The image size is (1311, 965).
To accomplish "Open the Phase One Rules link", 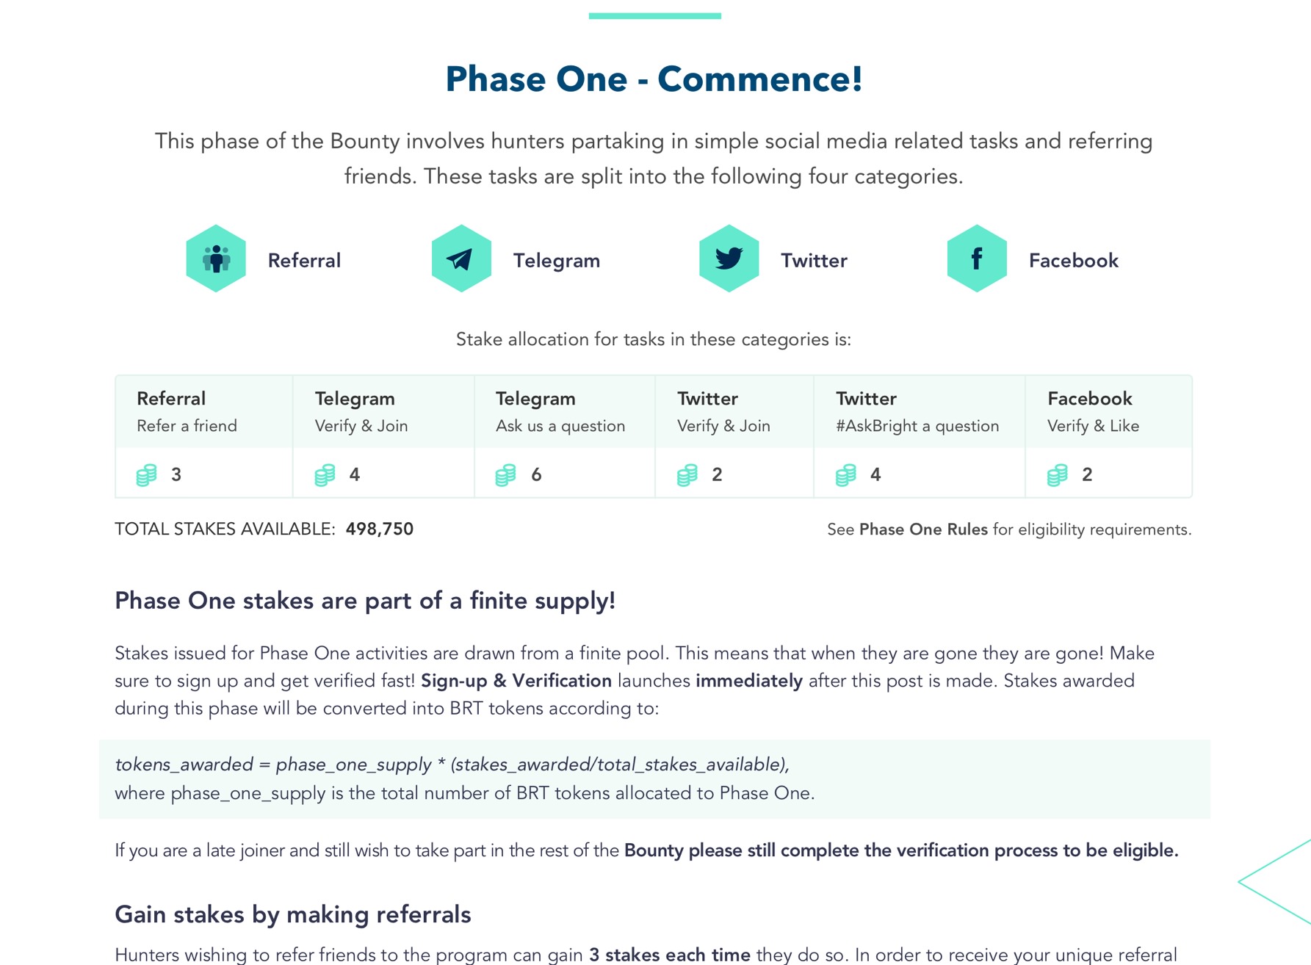I will coord(923,530).
